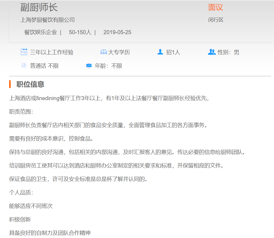Click the two-people icon beside 性别

pos(212,52)
